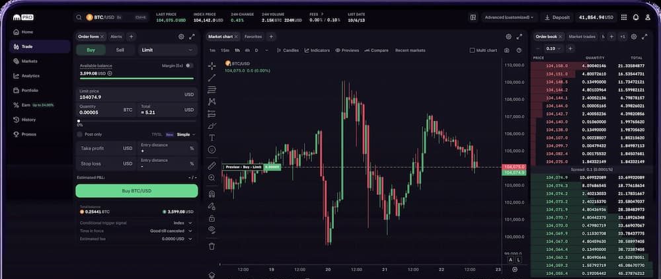Open Recent markets list
The image size is (661, 279).
tap(410, 50)
